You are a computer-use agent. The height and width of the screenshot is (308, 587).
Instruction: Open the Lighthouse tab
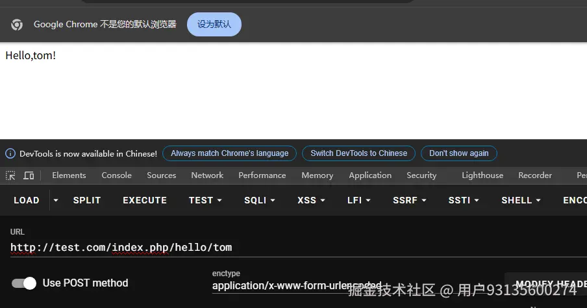click(x=482, y=175)
